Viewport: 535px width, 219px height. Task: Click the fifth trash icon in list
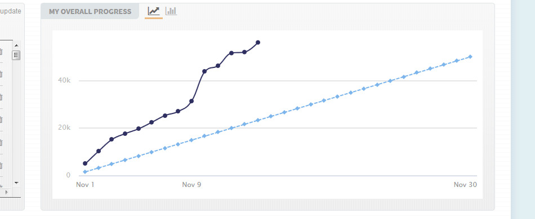point(1,143)
